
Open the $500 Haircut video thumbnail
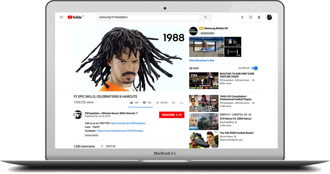click(x=204, y=122)
